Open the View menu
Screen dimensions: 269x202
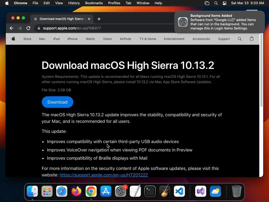coord(59,3)
